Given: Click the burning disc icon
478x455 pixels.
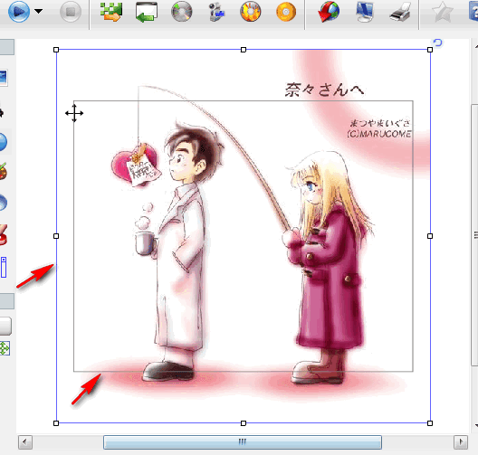Looking at the screenshot, I should (x=251, y=12).
